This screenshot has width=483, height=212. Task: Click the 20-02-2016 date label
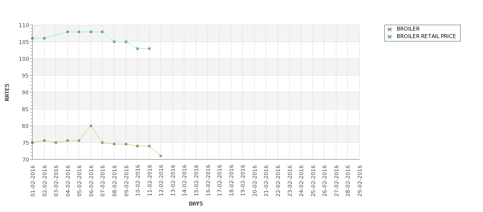coord(255,181)
